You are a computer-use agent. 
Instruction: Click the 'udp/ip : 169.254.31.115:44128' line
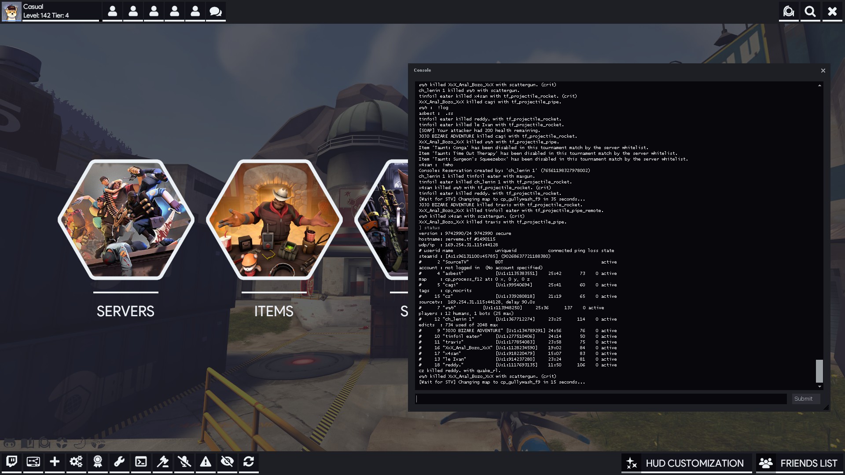(458, 245)
